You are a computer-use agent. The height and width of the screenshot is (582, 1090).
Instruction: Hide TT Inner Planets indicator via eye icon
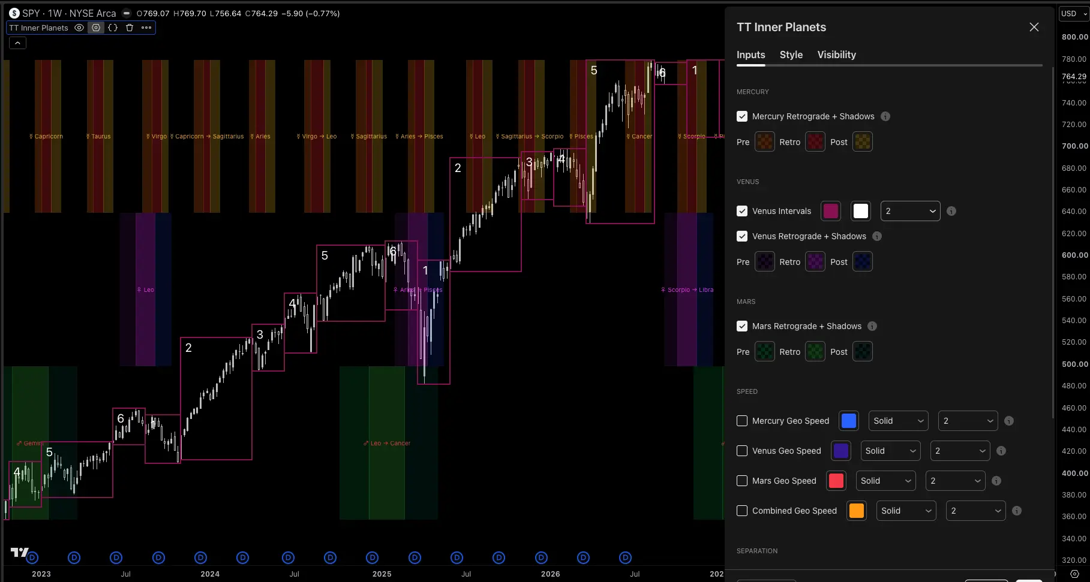[x=79, y=28]
